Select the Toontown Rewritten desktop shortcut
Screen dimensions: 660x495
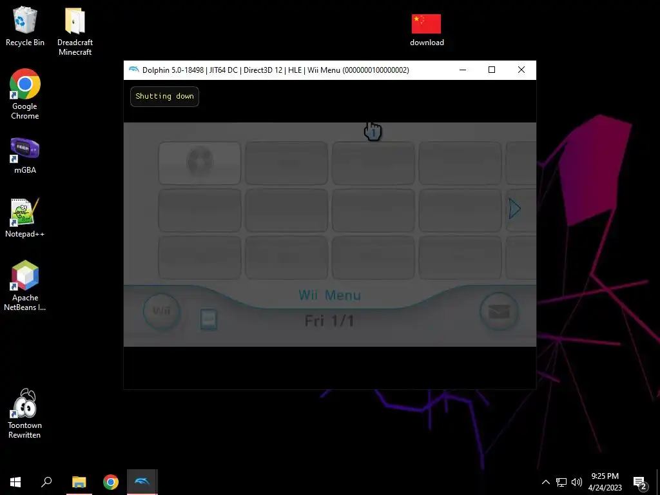click(25, 414)
